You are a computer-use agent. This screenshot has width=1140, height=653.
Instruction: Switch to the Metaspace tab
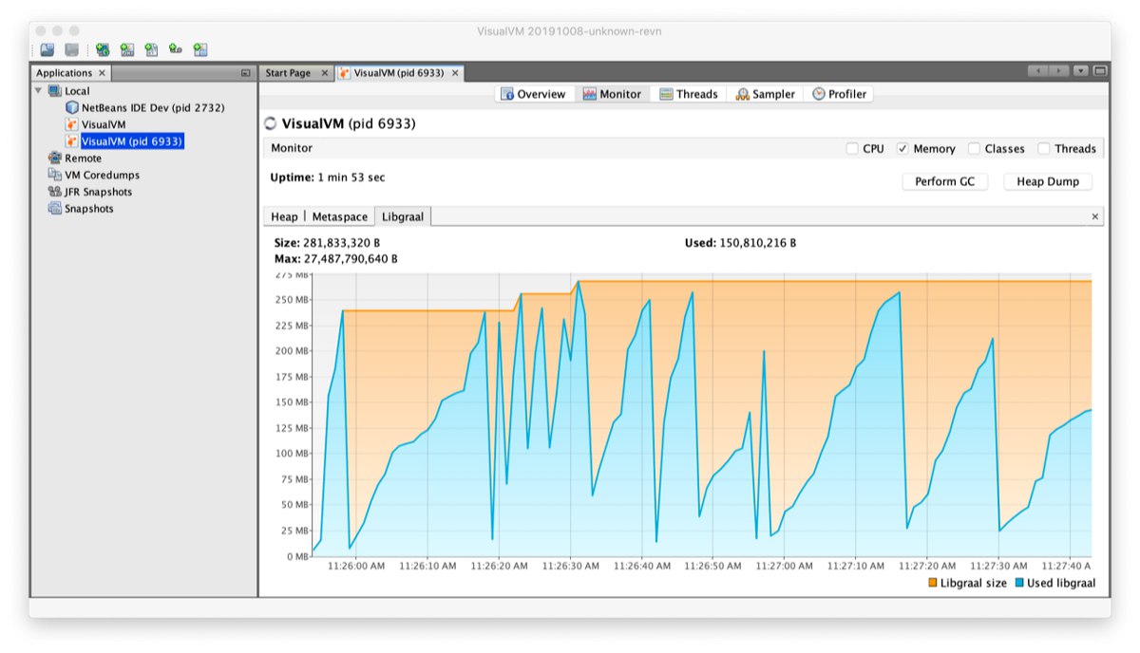tap(340, 216)
